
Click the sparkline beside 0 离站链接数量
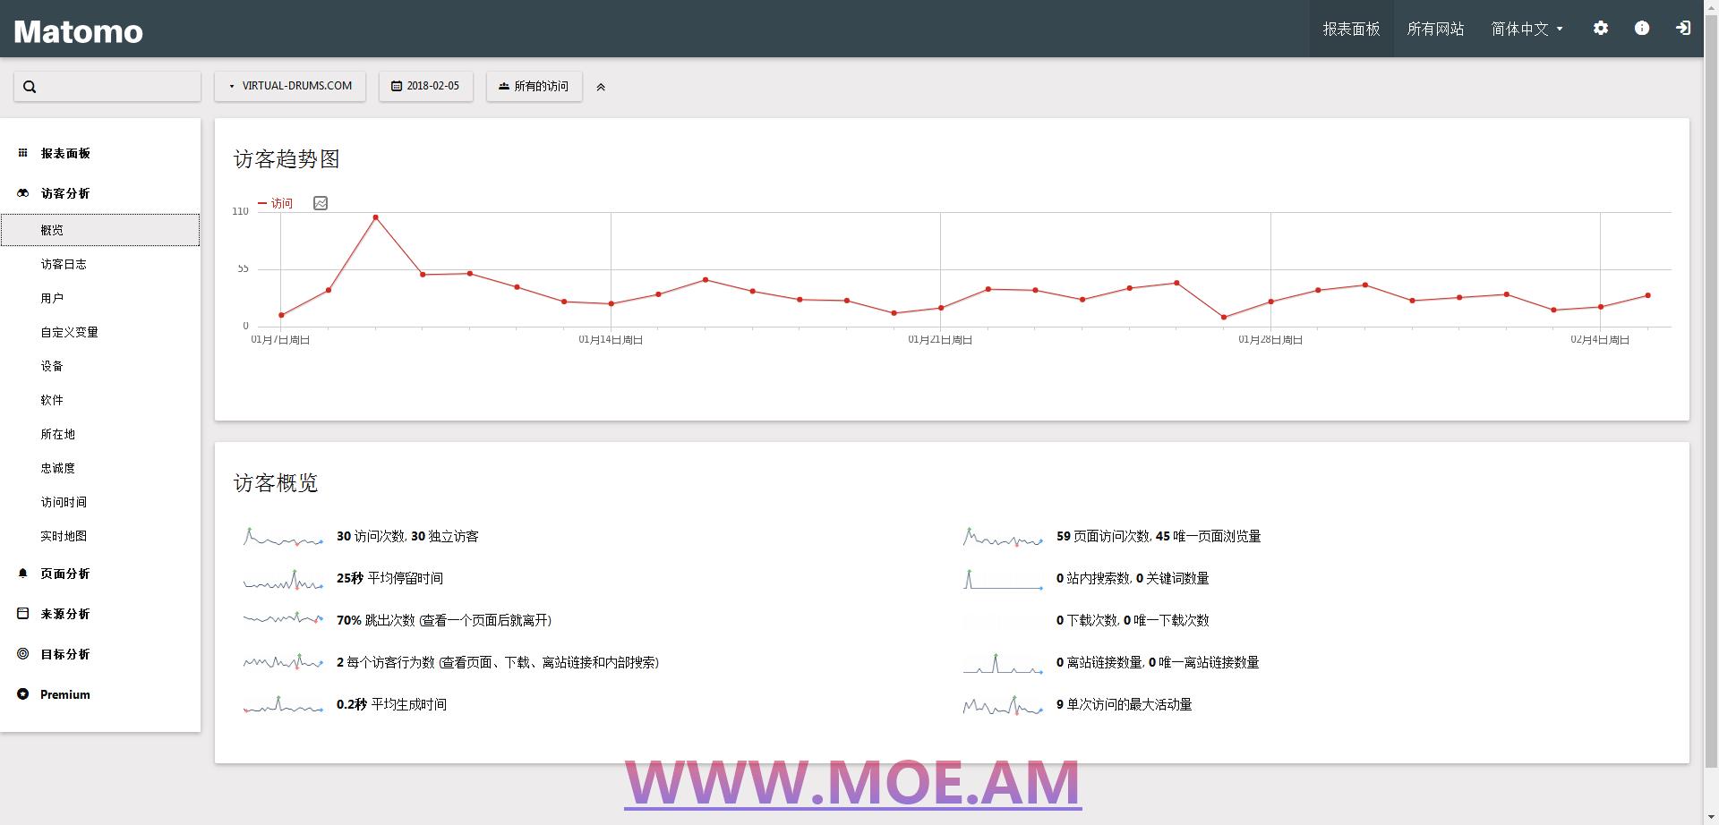pyautogui.click(x=1003, y=663)
